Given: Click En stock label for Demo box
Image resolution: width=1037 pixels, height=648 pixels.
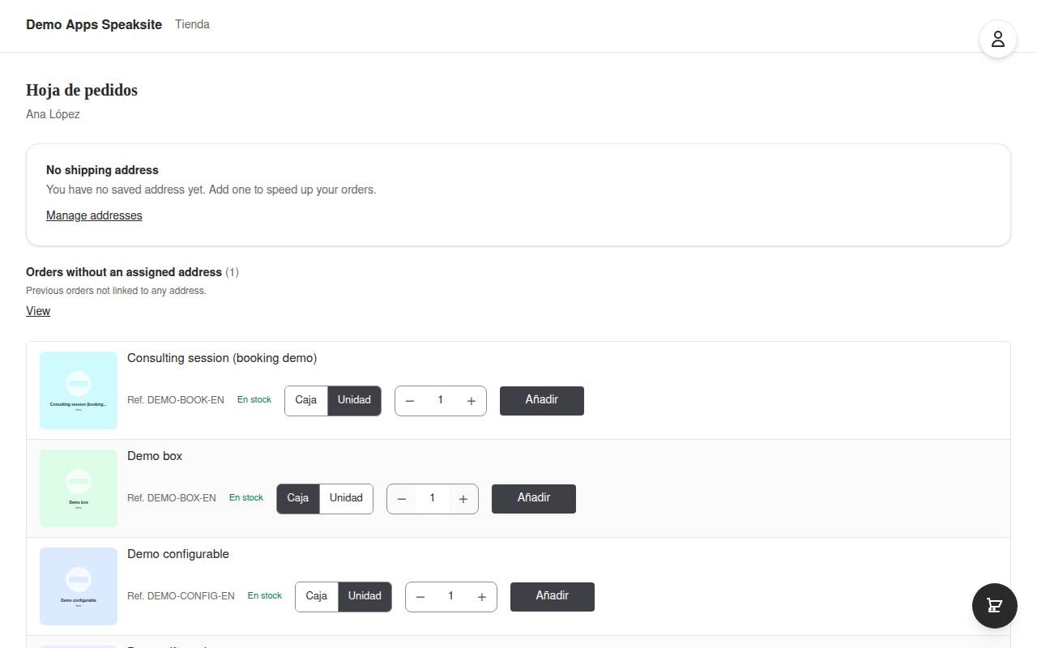Looking at the screenshot, I should coord(246,497).
